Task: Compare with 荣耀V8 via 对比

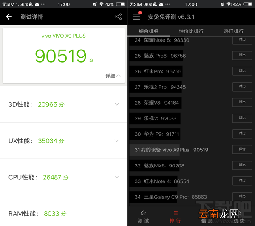Action: [x=242, y=102]
